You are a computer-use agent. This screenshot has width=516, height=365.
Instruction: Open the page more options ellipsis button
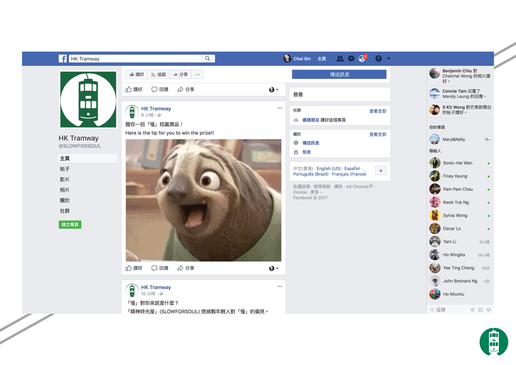197,74
